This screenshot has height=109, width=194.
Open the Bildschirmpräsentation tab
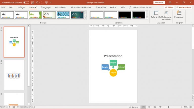coord(81,7)
